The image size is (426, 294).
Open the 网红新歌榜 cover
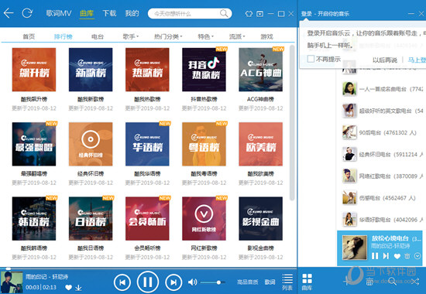204,218
